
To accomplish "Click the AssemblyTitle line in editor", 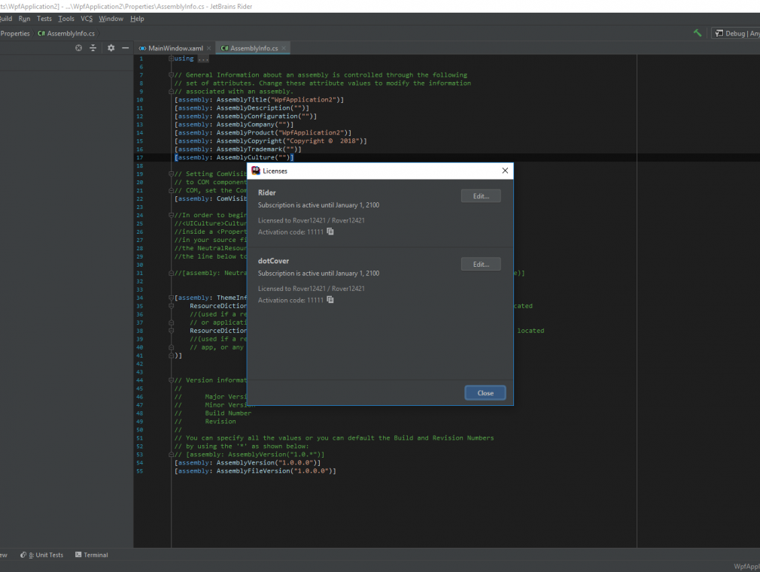I will [x=260, y=100].
